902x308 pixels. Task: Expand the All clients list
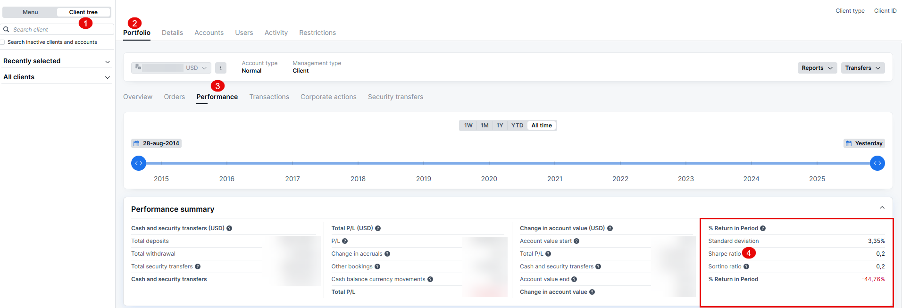(x=57, y=77)
